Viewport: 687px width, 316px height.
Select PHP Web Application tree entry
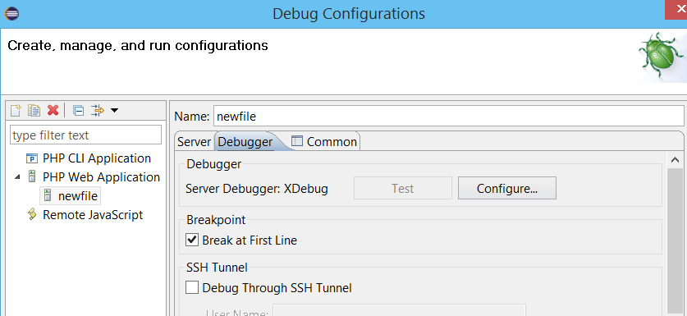coord(101,177)
